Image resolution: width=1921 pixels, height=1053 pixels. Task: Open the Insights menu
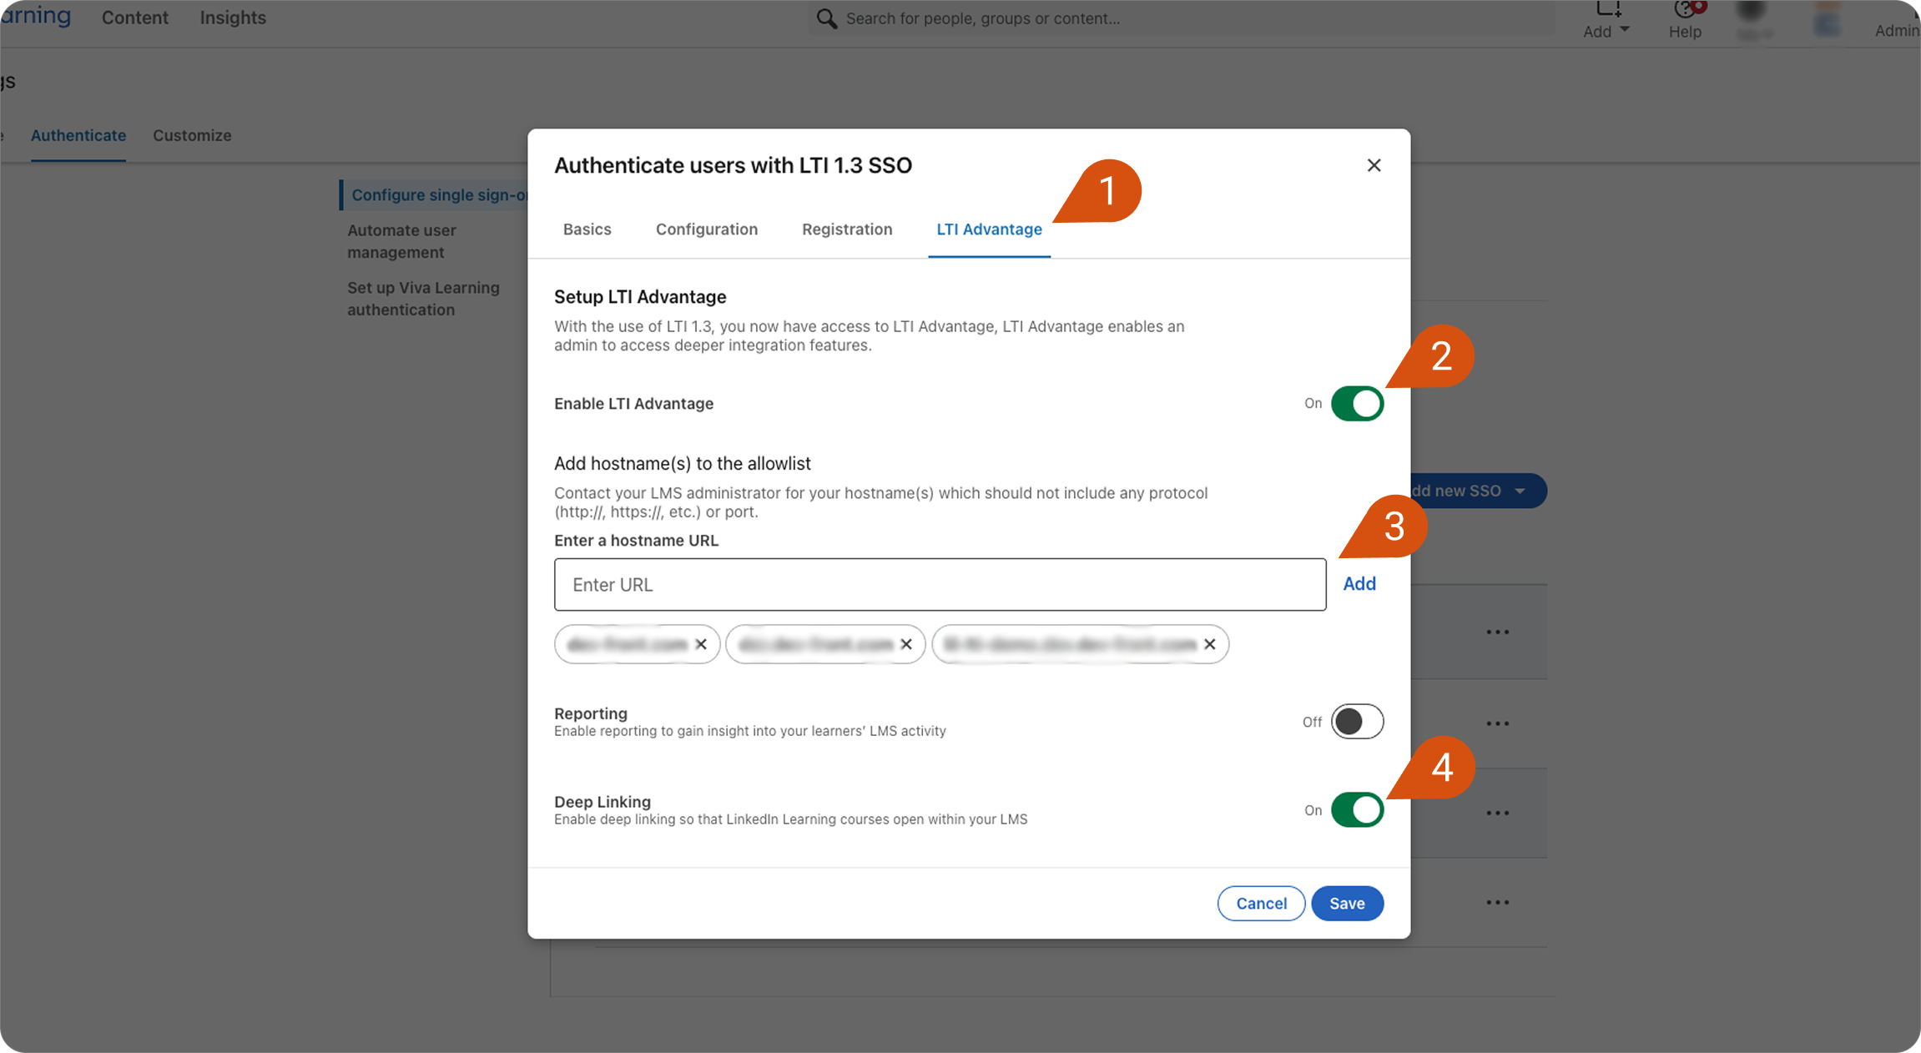pos(233,18)
